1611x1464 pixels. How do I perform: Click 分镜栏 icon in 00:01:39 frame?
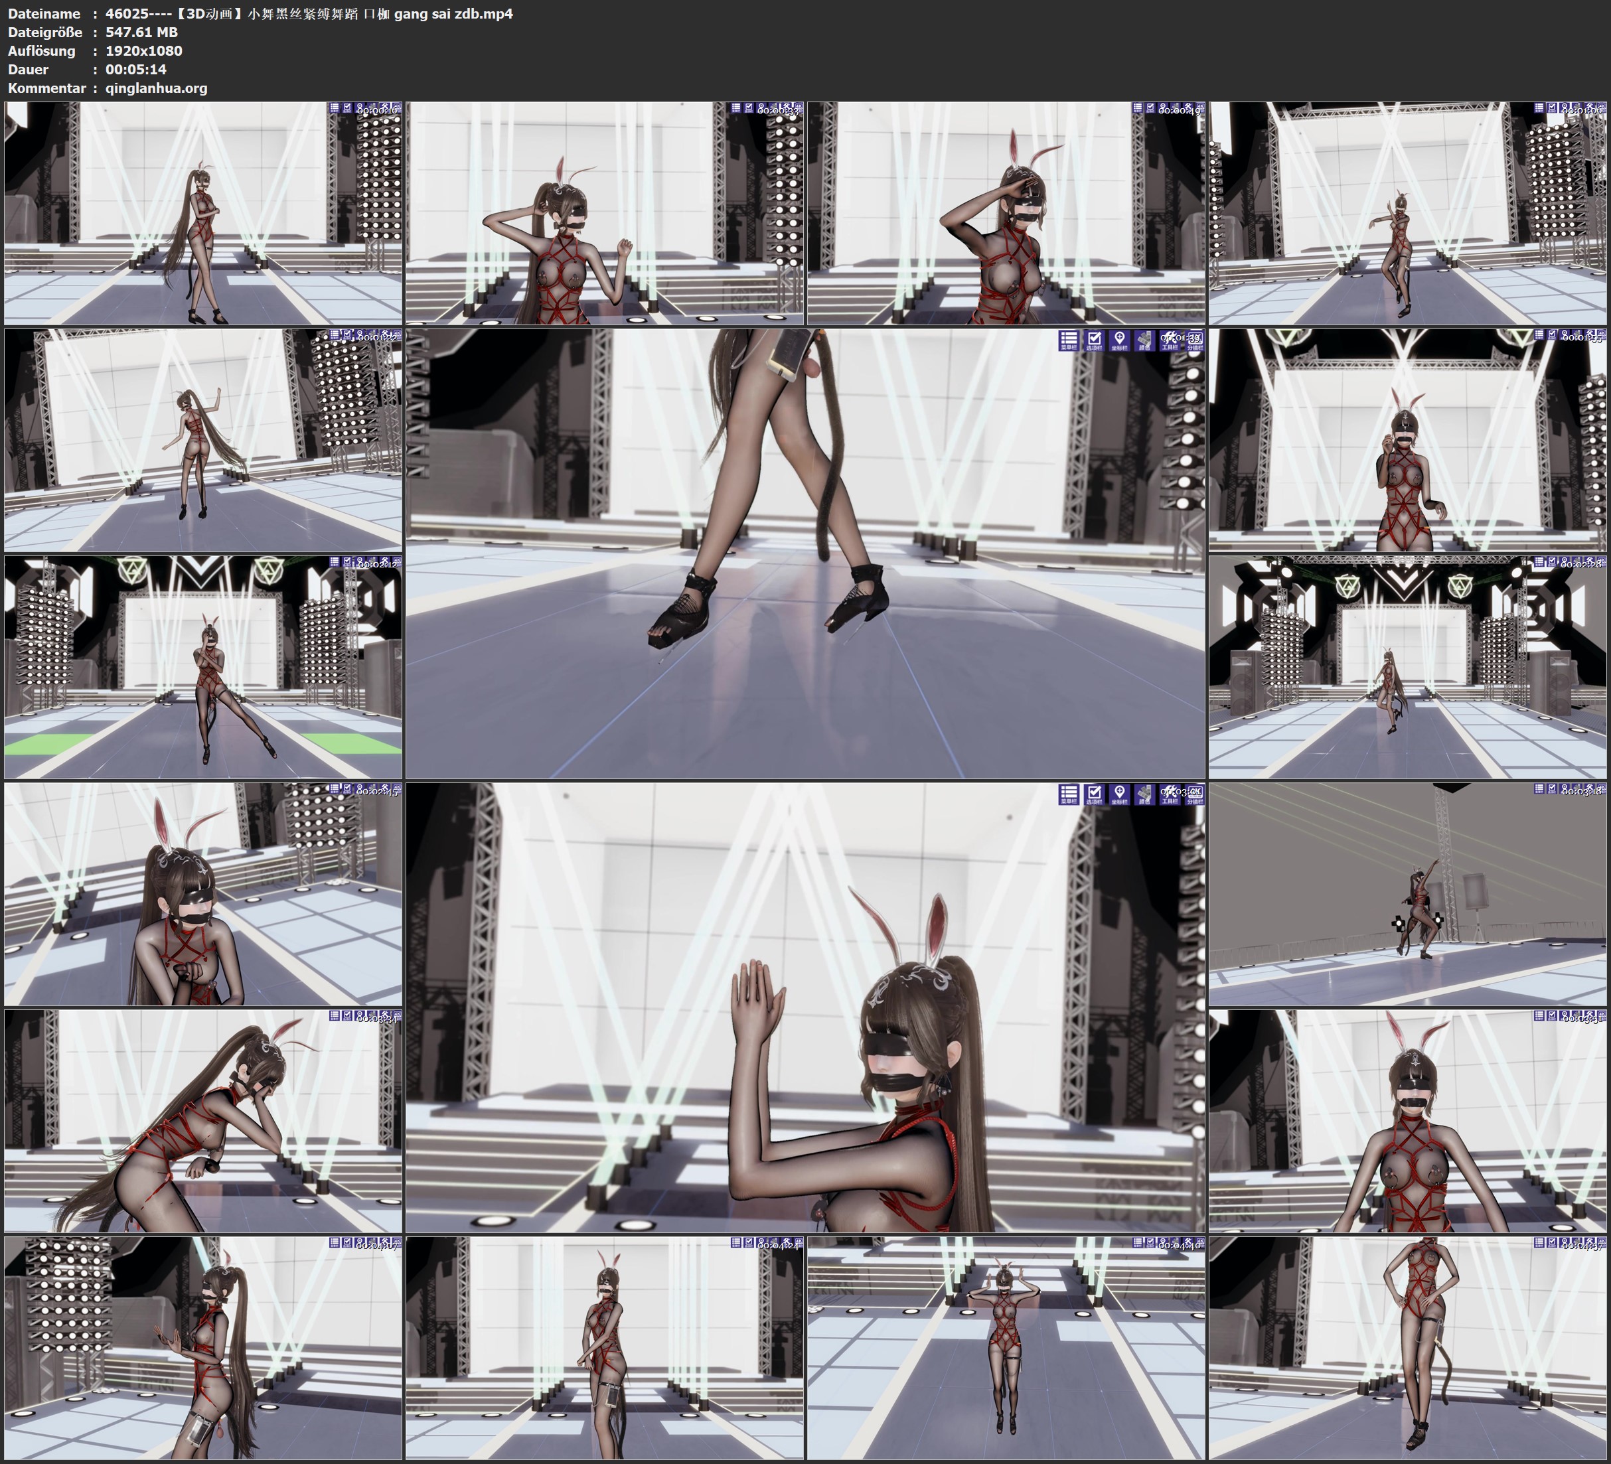click(x=1194, y=340)
